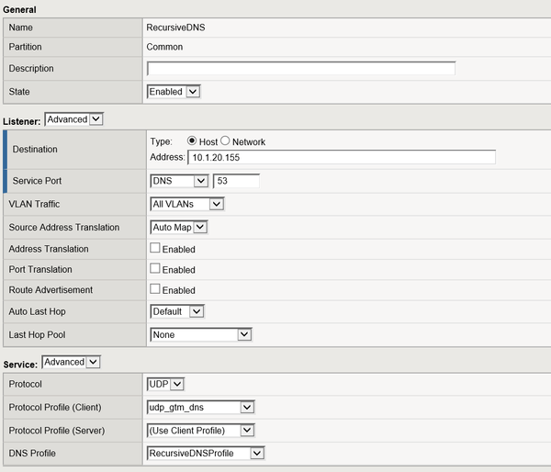Open the Service Advanced dropdown

(73, 362)
